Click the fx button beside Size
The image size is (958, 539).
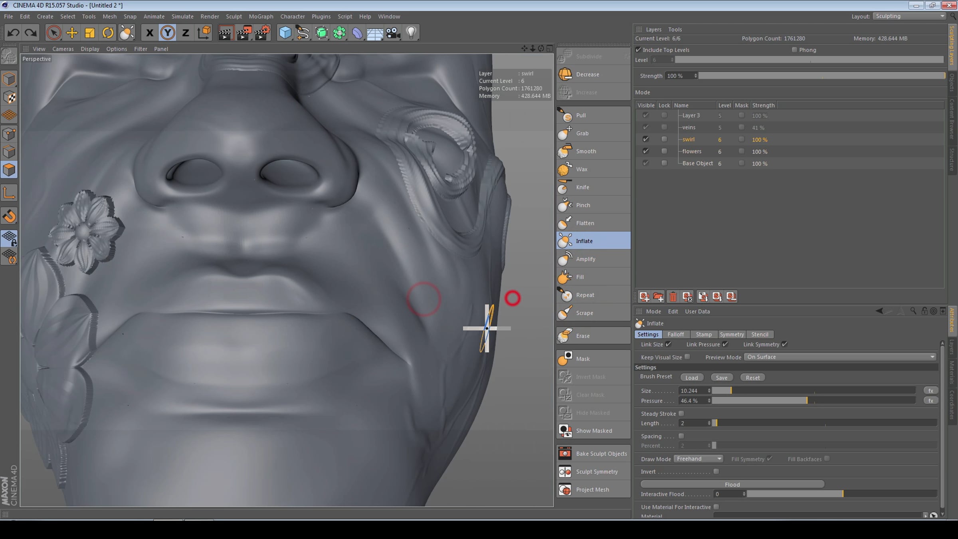coord(931,391)
